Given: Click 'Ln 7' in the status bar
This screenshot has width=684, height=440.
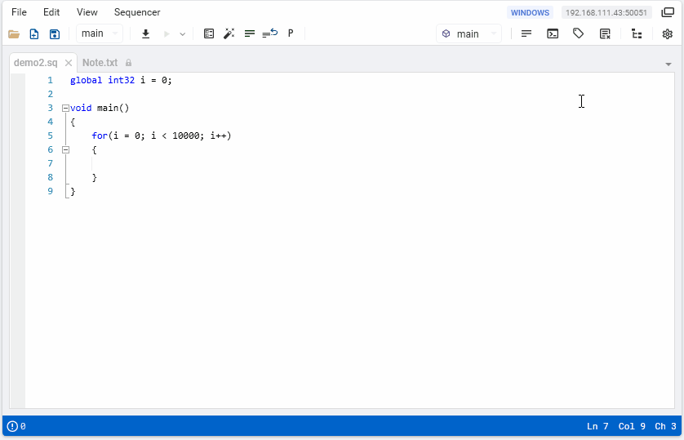Looking at the screenshot, I should coord(597,426).
